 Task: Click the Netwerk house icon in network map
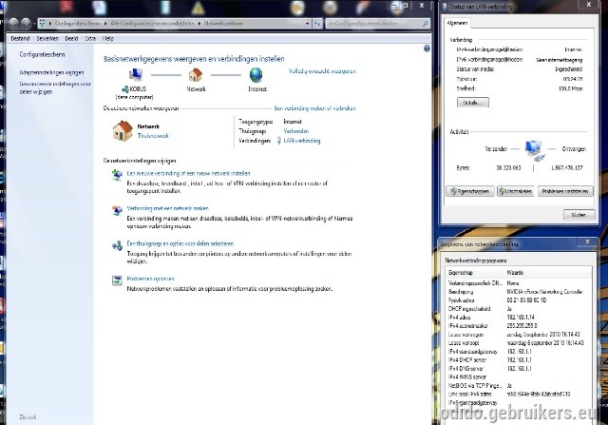pyautogui.click(x=196, y=75)
